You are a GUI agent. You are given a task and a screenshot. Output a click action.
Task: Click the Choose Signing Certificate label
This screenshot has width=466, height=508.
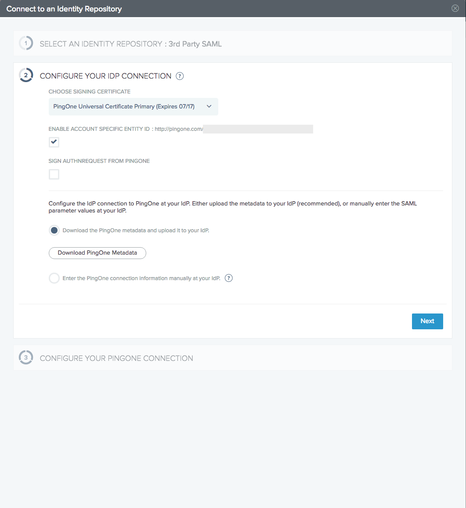90,92
